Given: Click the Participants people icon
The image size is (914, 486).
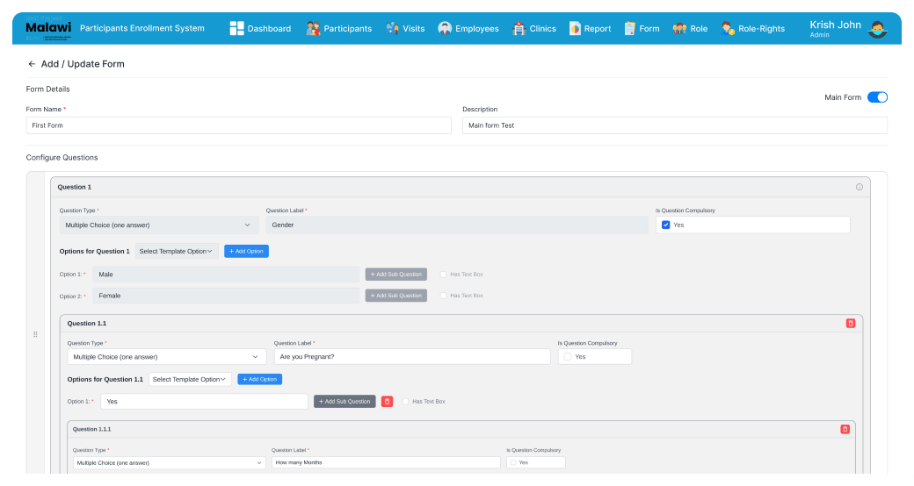Looking at the screenshot, I should click(313, 28).
